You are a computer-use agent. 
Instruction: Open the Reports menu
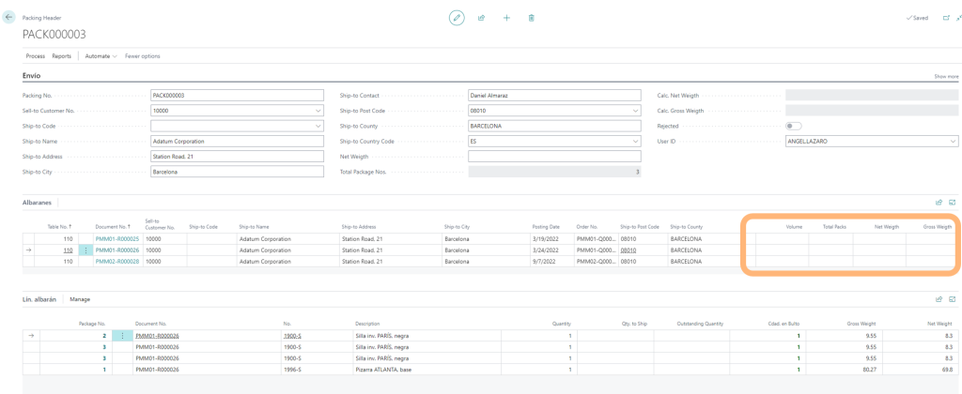click(x=61, y=55)
